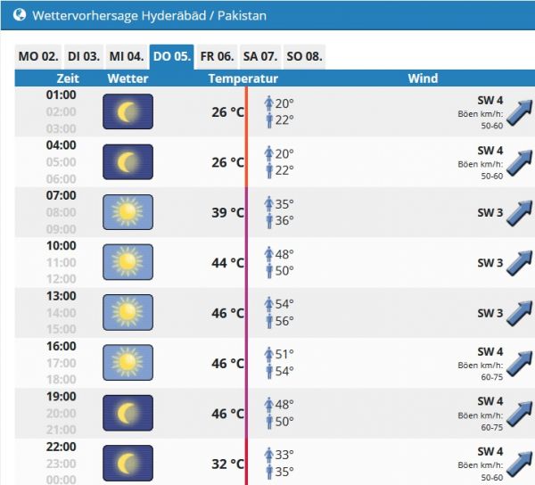This screenshot has width=535, height=485.
Task: Click the Temperatur column header
Action: coord(243,78)
